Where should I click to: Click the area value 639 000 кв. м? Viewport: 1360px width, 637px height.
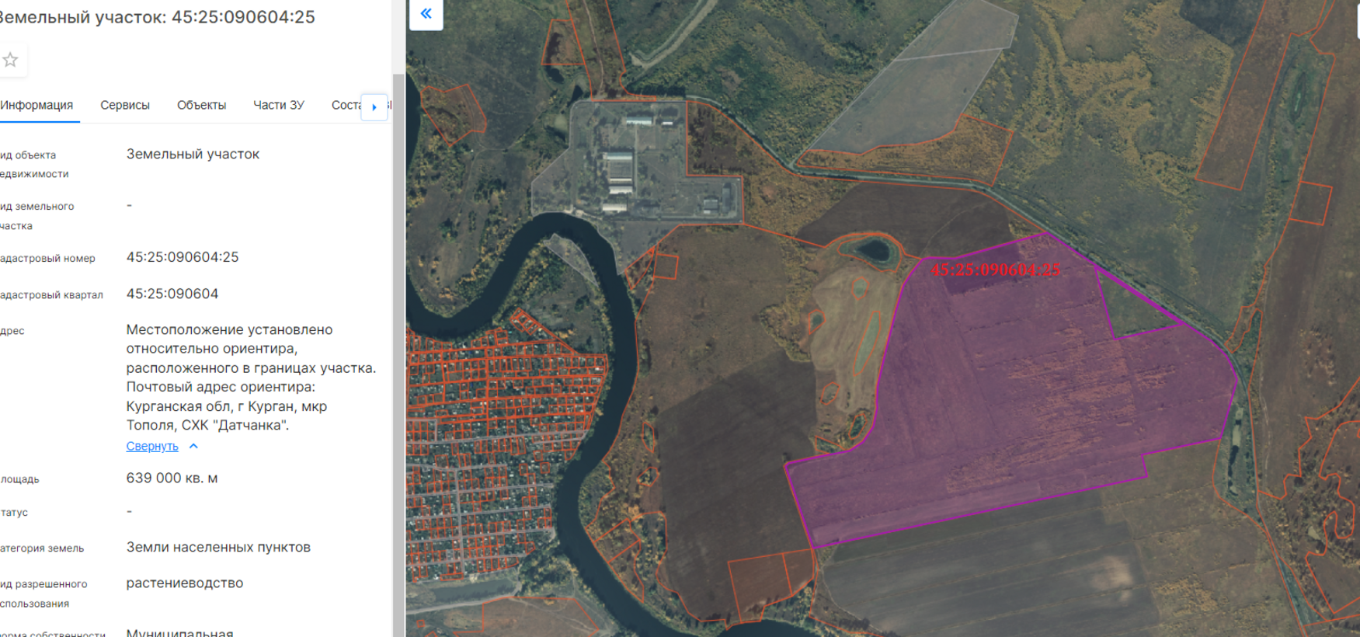172,479
